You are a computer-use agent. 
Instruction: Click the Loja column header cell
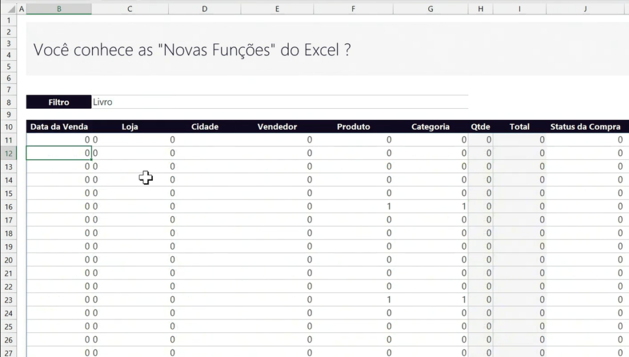130,127
